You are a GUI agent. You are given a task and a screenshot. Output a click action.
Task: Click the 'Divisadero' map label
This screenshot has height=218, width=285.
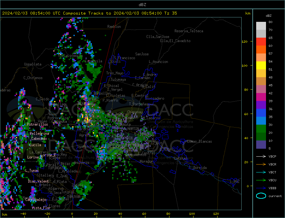coord(155,98)
